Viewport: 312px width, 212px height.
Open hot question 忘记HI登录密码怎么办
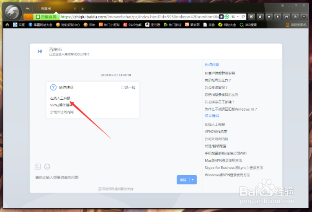point(222,95)
